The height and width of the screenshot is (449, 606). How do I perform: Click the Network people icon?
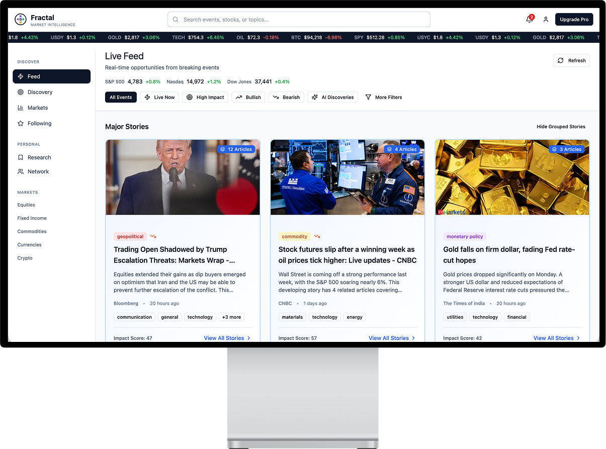(x=21, y=171)
